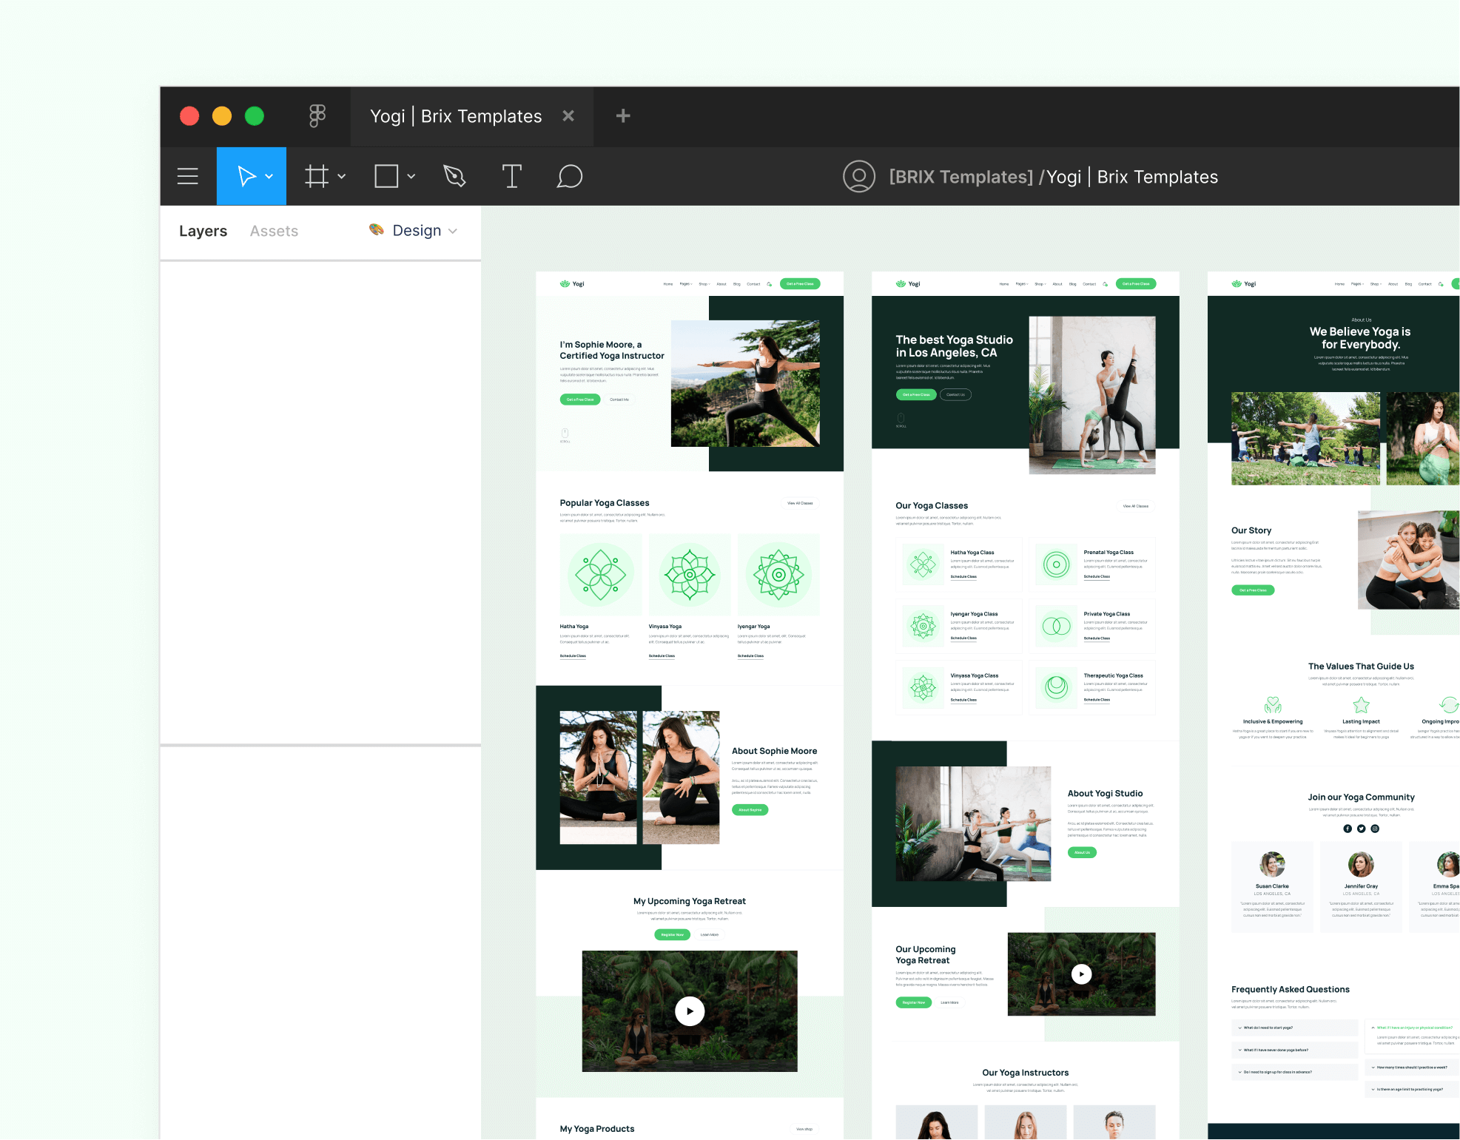Open the Figma home icon

(x=317, y=116)
